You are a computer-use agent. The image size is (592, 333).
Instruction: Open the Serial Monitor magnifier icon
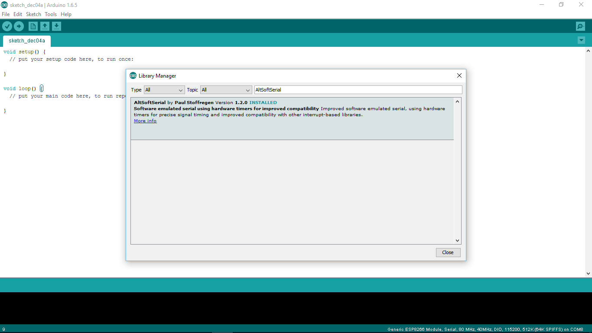(x=580, y=26)
